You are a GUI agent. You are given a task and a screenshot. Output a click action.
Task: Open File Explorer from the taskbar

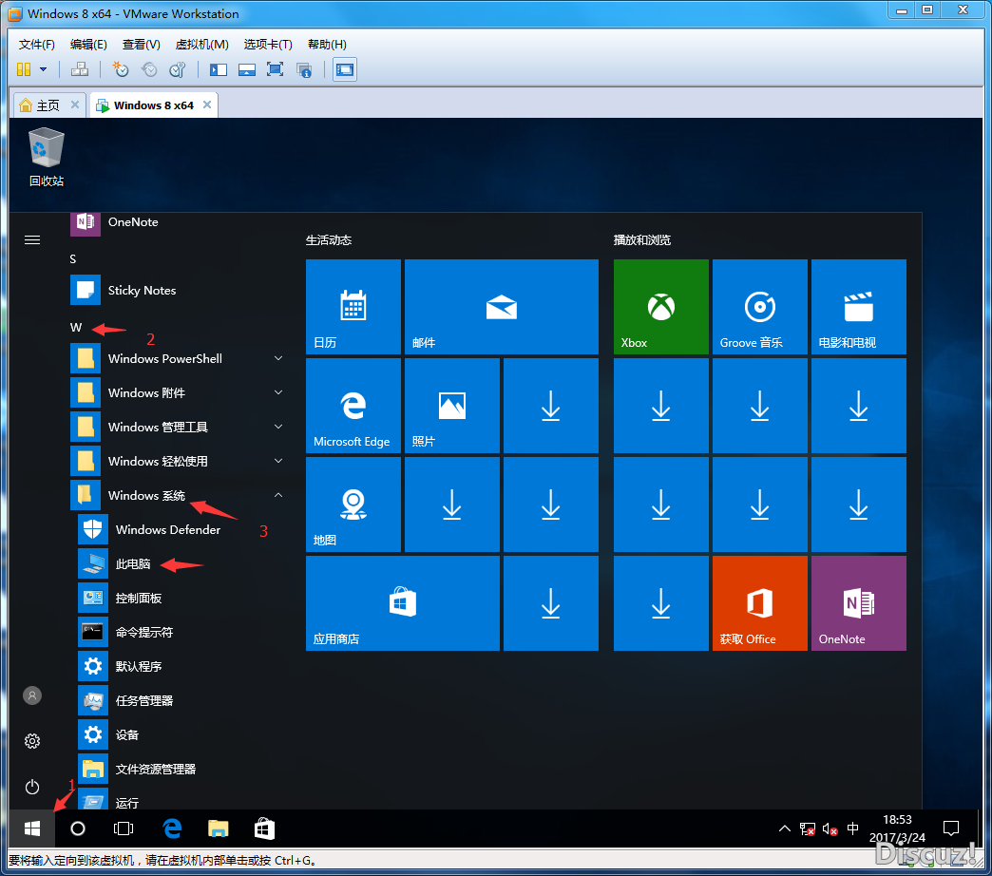pos(219,828)
